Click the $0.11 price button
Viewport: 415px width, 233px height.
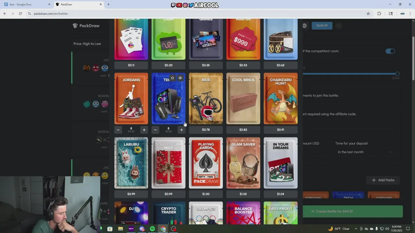(131, 65)
